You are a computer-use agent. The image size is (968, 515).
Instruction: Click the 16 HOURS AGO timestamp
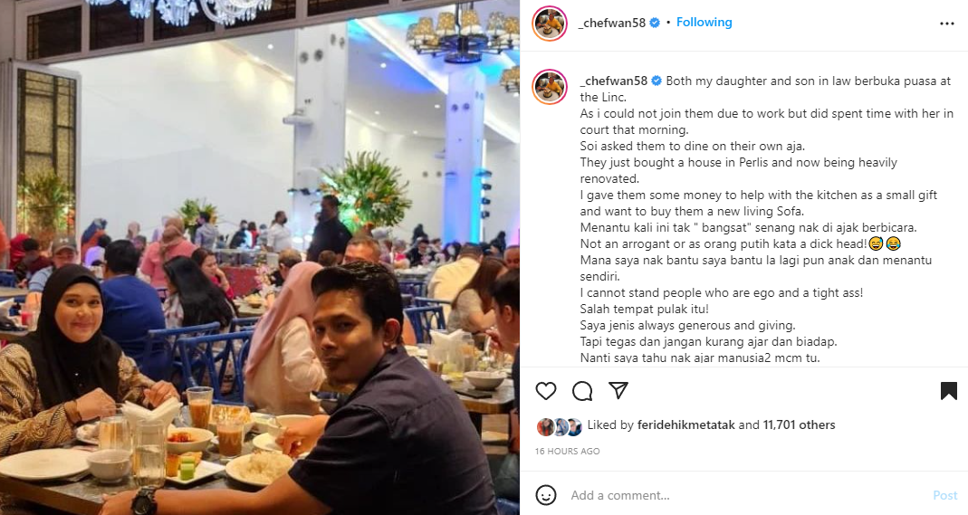tap(568, 452)
